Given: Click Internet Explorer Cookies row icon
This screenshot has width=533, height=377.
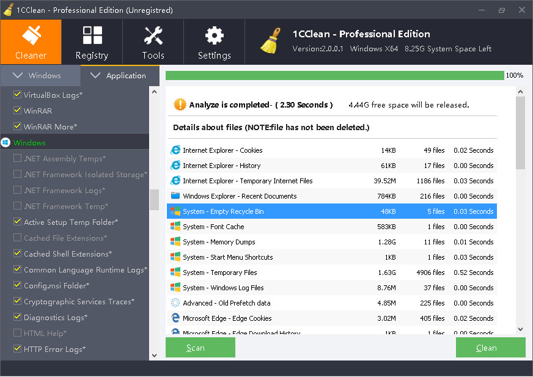Looking at the screenshot, I should (175, 150).
